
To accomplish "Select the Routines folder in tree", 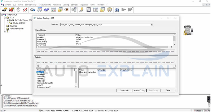I will click(13, 26).
